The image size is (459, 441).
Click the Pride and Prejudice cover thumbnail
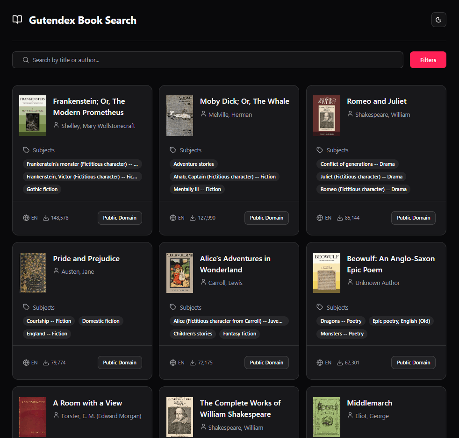[33, 273]
